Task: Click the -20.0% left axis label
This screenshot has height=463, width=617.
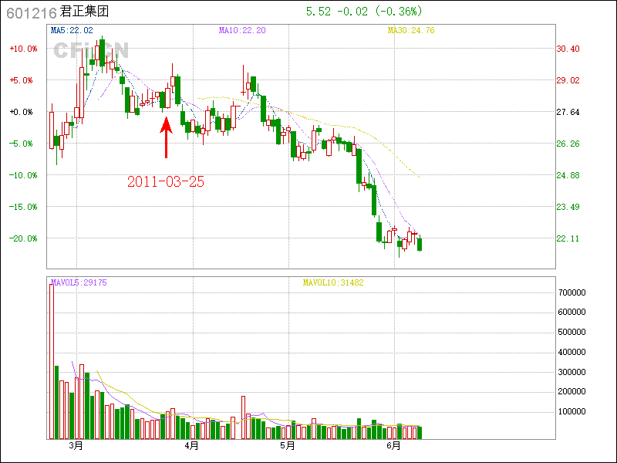Action: point(23,238)
